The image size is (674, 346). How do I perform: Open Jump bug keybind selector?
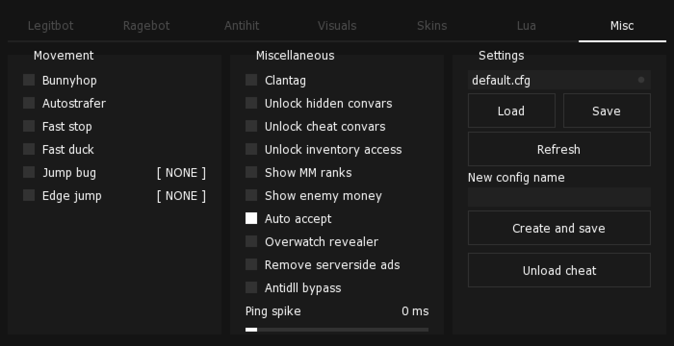[181, 173]
